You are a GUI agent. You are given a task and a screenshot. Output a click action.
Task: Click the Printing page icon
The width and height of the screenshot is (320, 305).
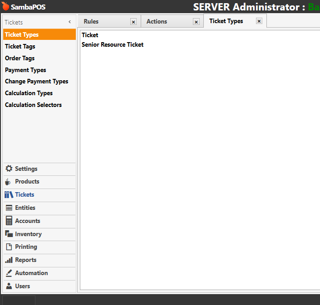pyautogui.click(x=9, y=247)
